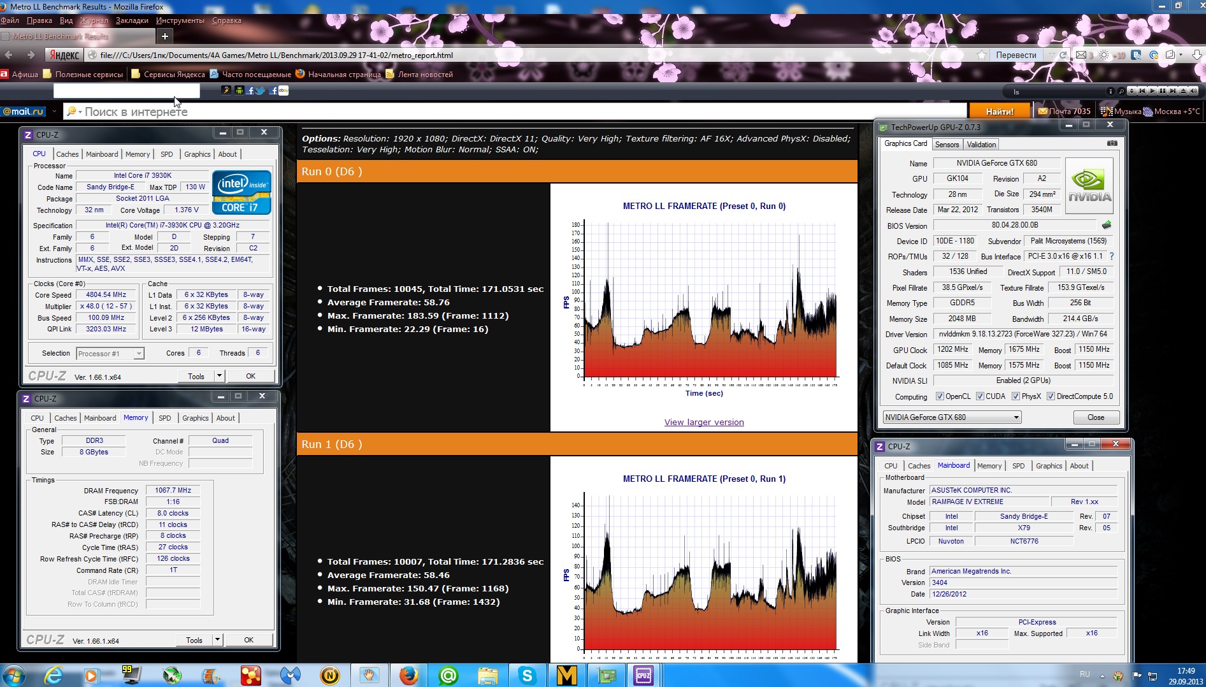
Task: Open a new Firefox tab with plus button
Action: (164, 36)
